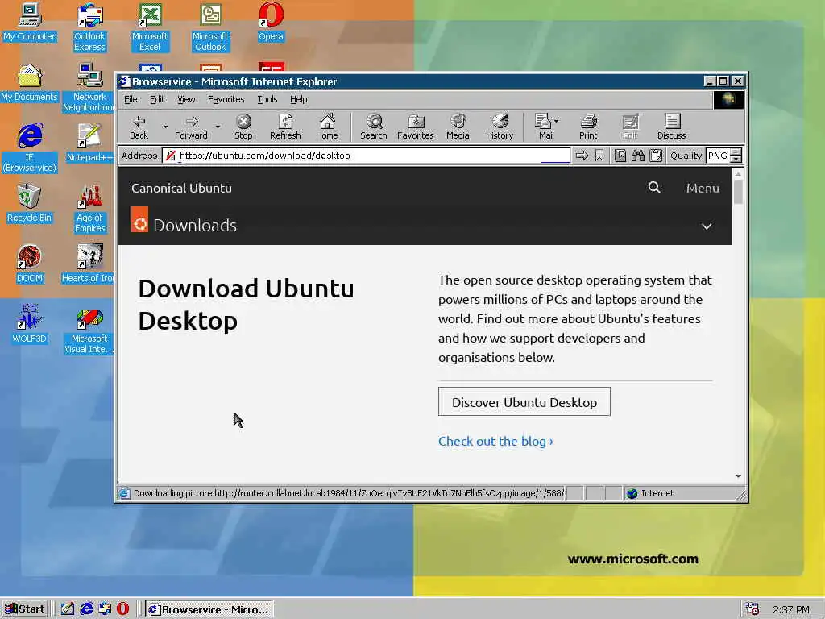Launch Outlook Express from quick launch
Screen dimensions: 825x619
point(105,609)
